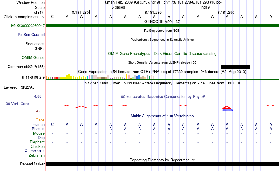The image size is (279, 171).
Task: Click the OMIM Gene Phenotypes track title
Action: coord(162,53)
